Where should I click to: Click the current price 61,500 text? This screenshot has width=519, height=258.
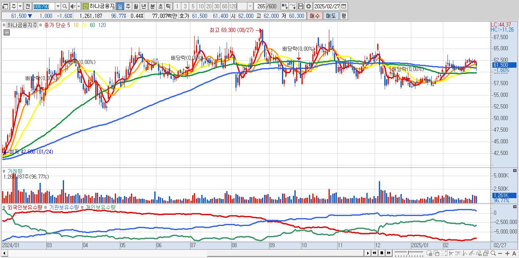19,16
